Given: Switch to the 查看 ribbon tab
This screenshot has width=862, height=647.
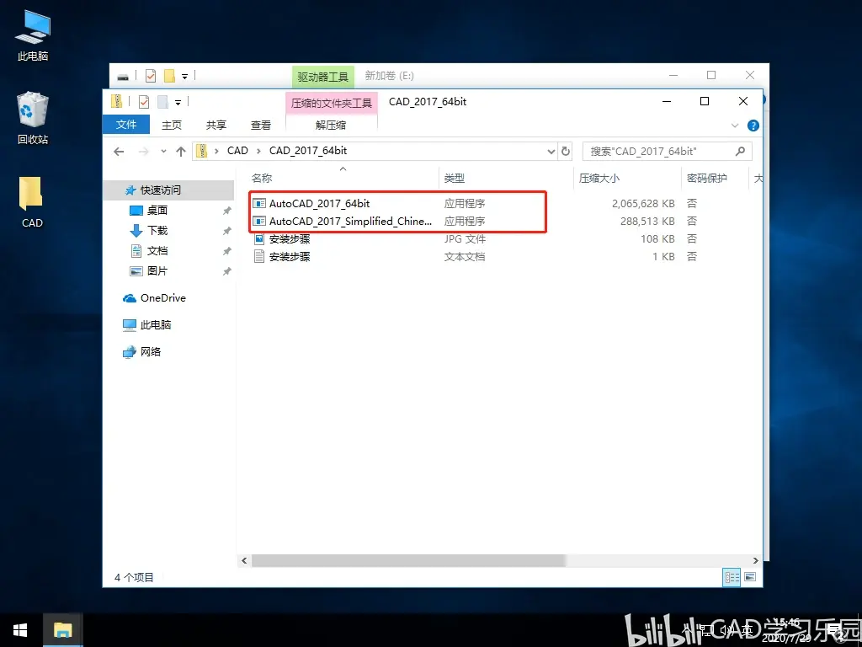Looking at the screenshot, I should coord(261,125).
